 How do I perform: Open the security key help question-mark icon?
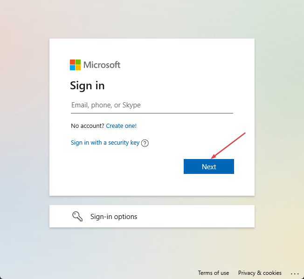pos(145,143)
